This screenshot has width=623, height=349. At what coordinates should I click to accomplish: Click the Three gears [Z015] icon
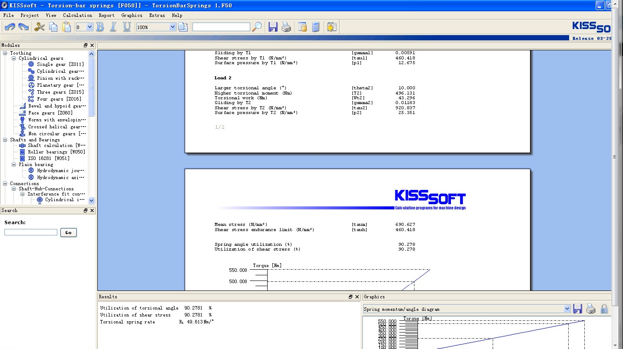coord(31,92)
